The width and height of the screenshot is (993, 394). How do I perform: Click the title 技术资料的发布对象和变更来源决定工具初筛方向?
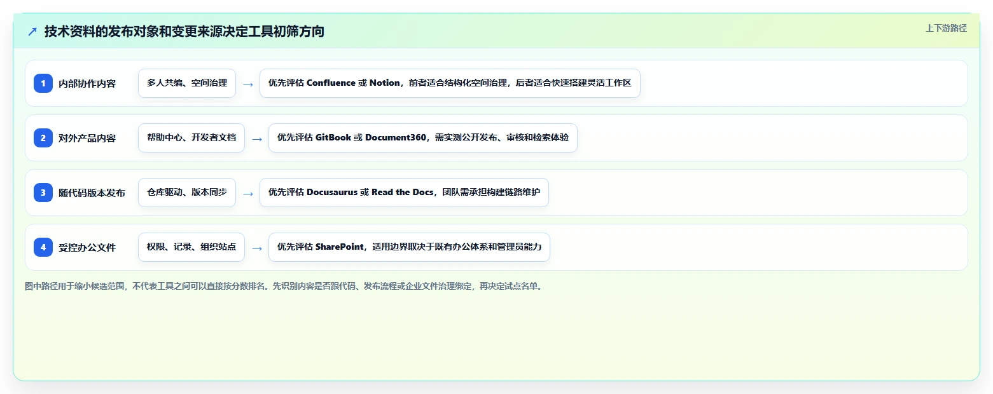point(184,31)
